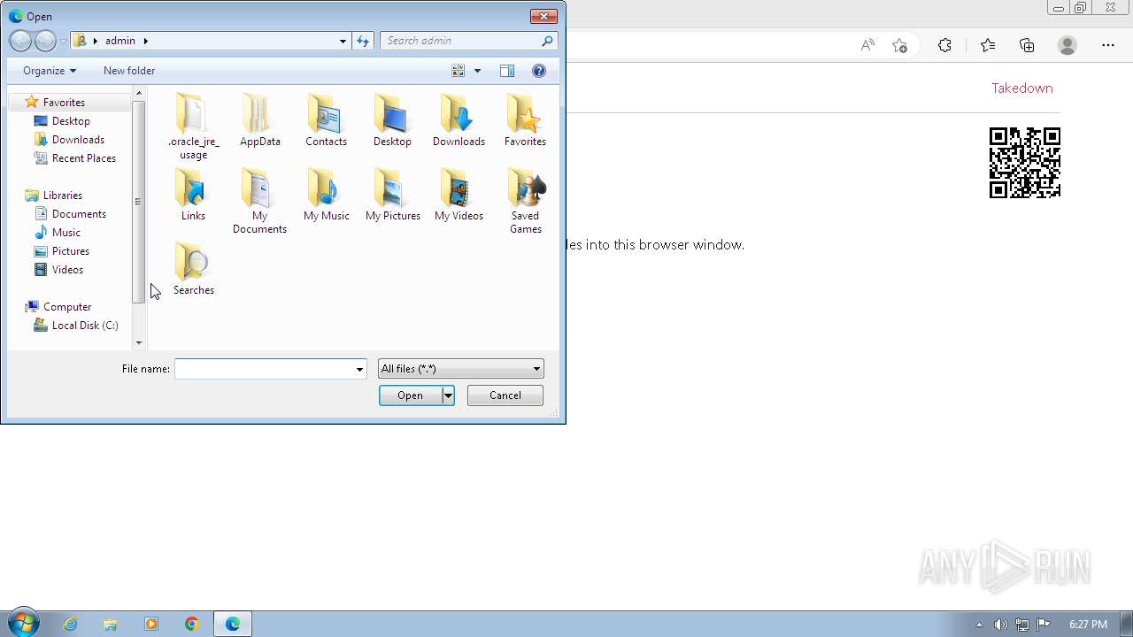This screenshot has height=637, width=1133.
Task: Click navigation pane scrollbar down arrow
Action: pyautogui.click(x=139, y=343)
